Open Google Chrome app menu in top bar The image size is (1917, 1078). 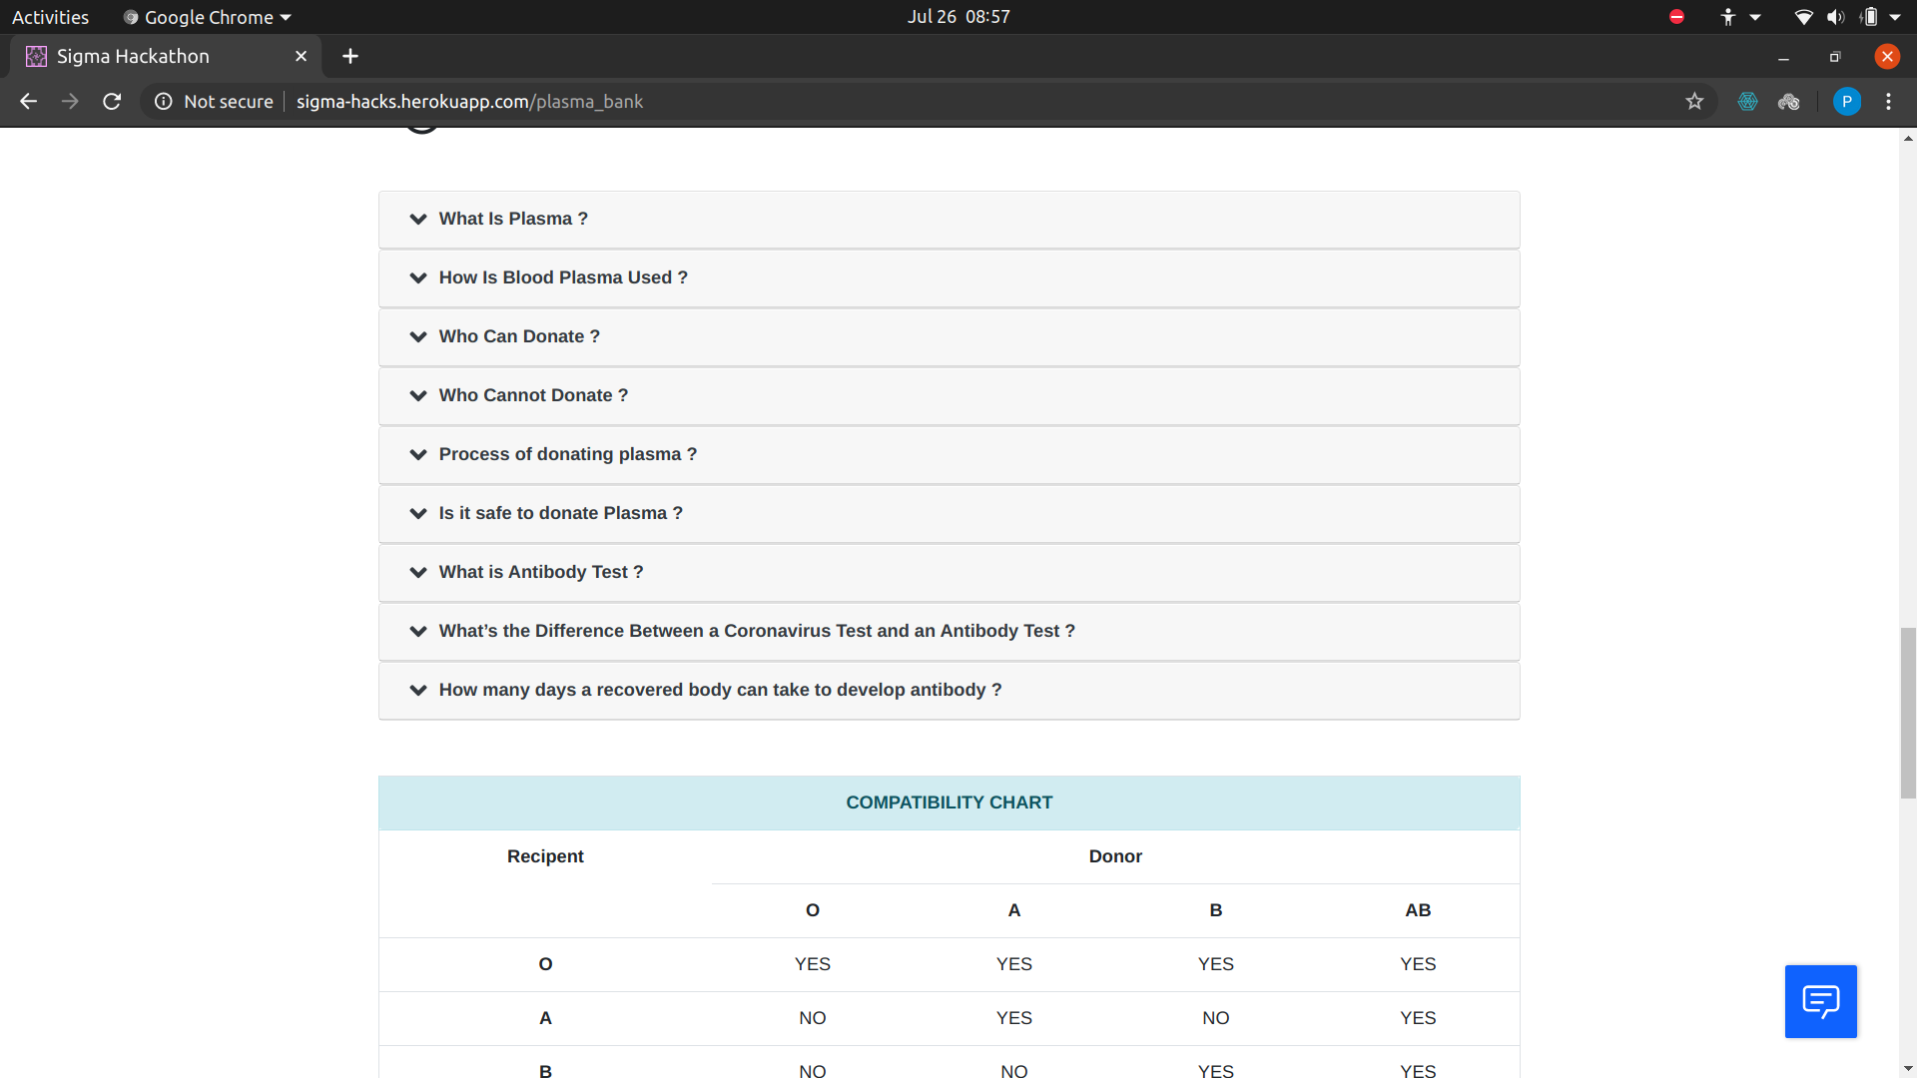208,17
